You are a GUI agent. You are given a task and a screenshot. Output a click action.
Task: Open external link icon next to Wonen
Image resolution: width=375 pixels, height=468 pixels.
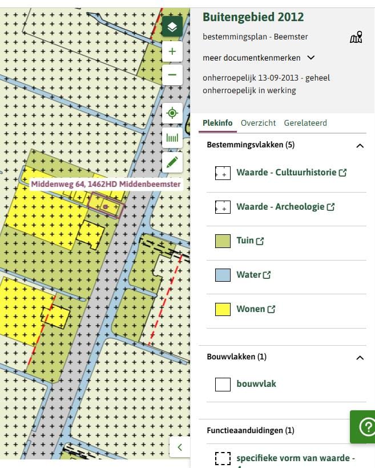point(271,309)
